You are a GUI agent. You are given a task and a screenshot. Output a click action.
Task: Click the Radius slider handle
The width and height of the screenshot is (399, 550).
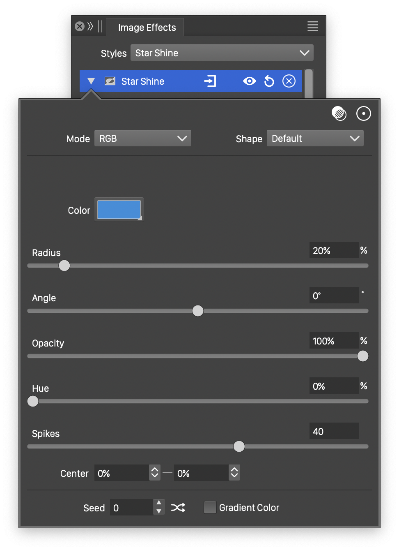(x=64, y=266)
